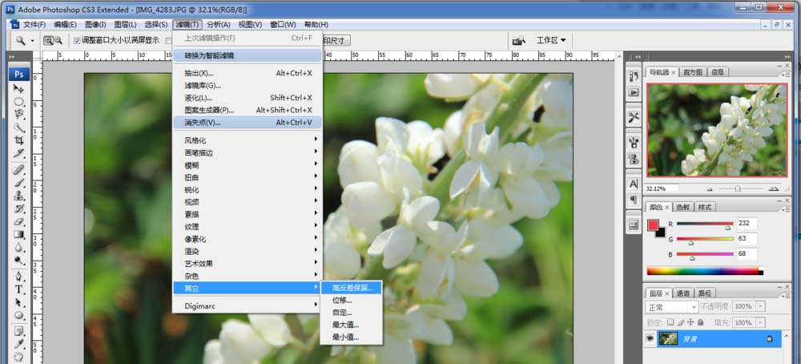
Task: Open 液化(L) filter menu item
Action: [248, 98]
